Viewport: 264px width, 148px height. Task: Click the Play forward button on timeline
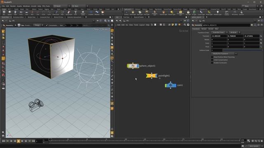point(22,141)
